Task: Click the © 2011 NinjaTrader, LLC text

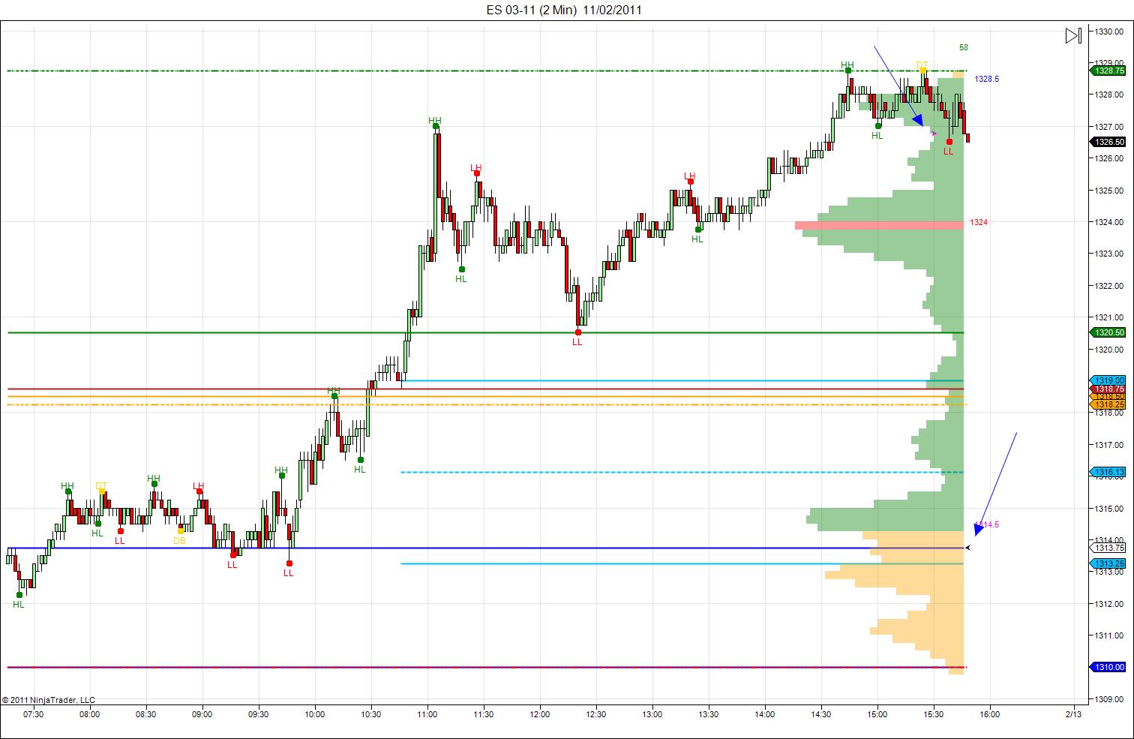Action: [49, 700]
